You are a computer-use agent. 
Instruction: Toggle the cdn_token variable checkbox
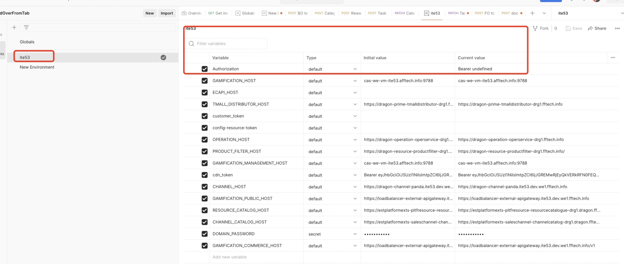tap(205, 175)
